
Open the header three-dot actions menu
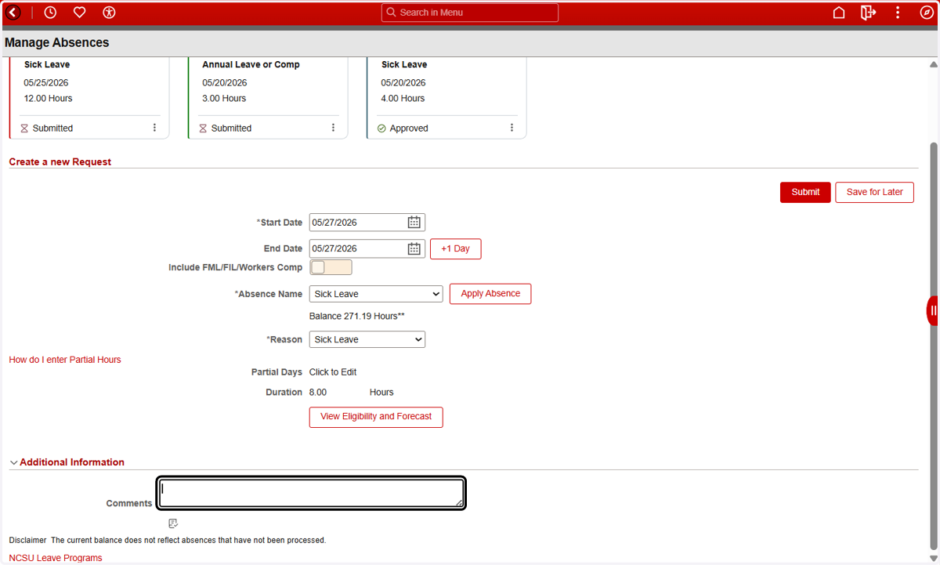point(898,13)
